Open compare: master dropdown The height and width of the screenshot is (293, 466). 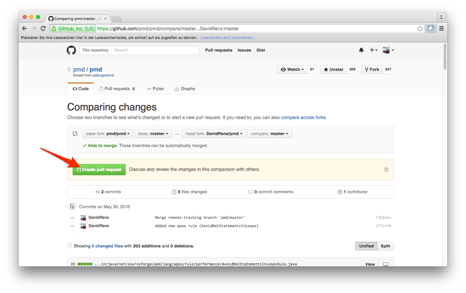[x=270, y=134]
